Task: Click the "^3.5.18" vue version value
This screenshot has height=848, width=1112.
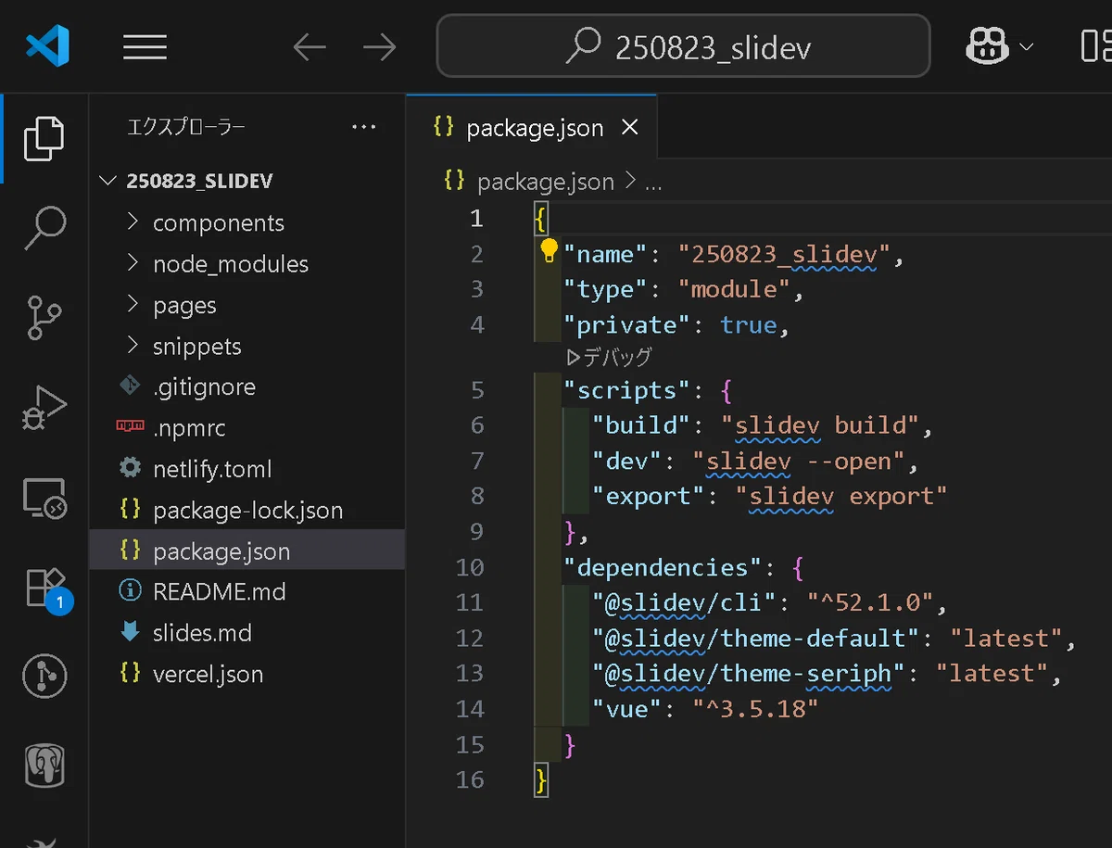Action: [x=755, y=709]
